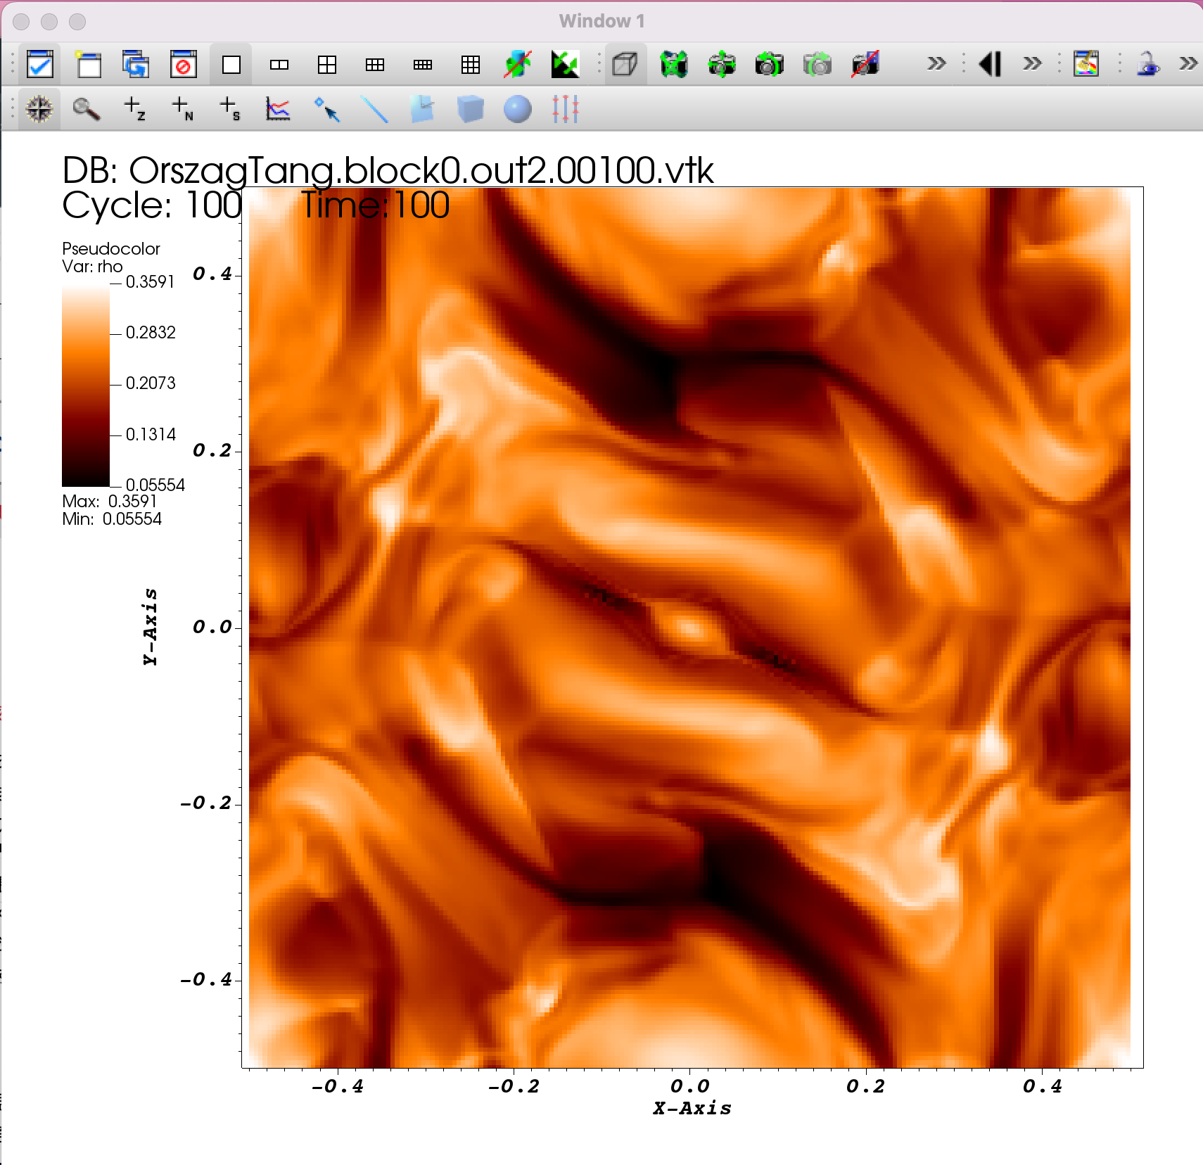Viewport: 1203px width, 1165px height.
Task: Expand the rightmost toolbar overflow chevron
Action: point(1188,64)
